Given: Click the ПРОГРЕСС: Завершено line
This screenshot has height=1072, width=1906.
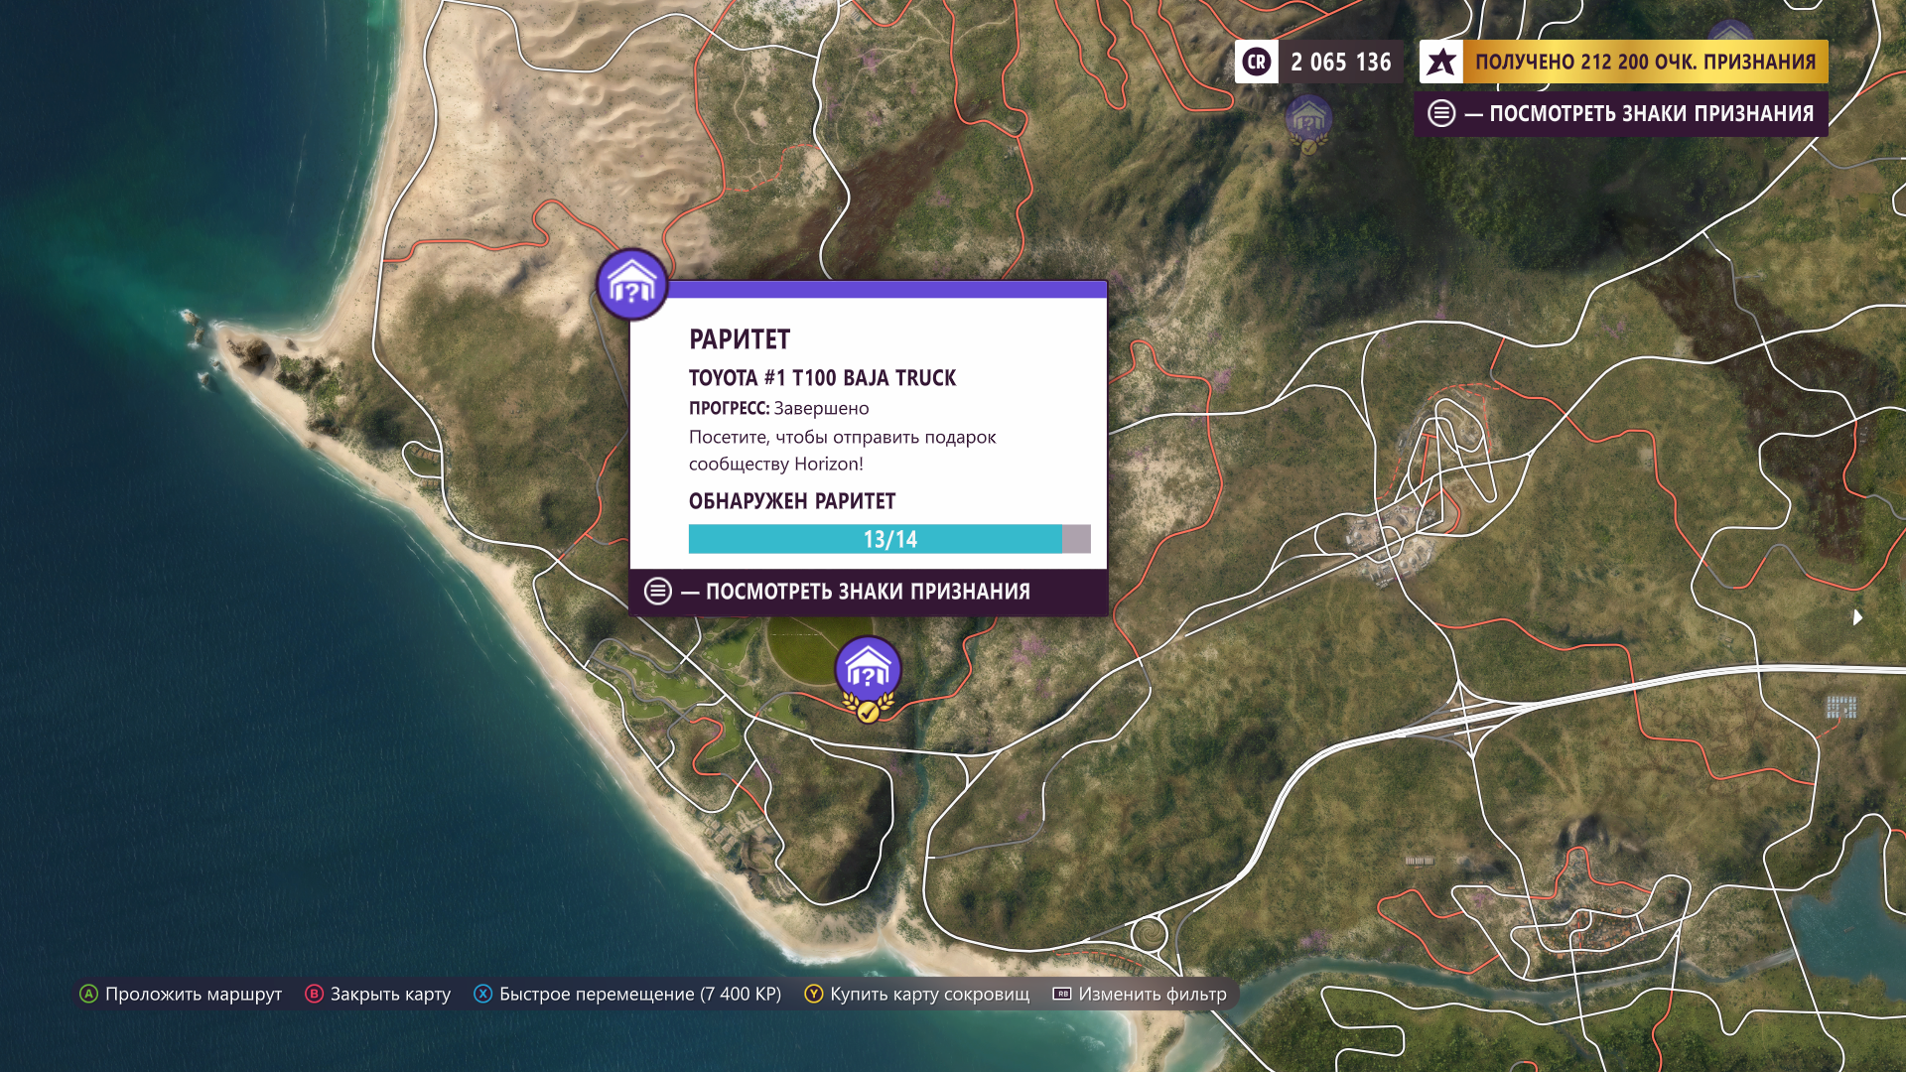Looking at the screenshot, I should (x=778, y=408).
